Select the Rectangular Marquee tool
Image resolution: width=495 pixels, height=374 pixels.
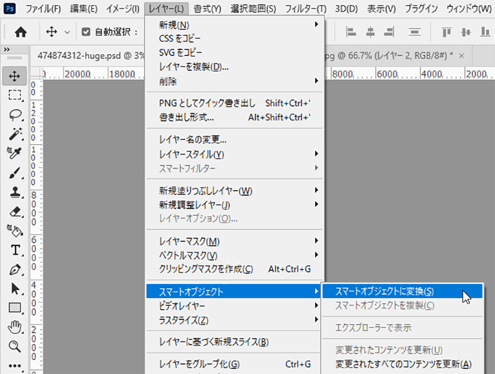[x=15, y=95]
